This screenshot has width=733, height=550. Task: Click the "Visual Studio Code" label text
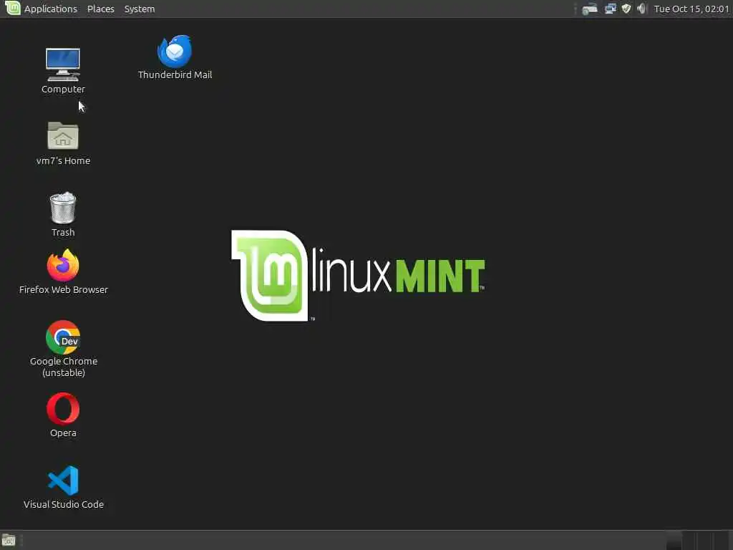pos(64,505)
